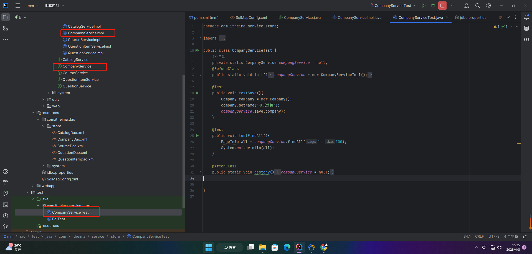The image size is (532, 254).
Task: Click the taskbar 搜索 search box
Action: 230,247
